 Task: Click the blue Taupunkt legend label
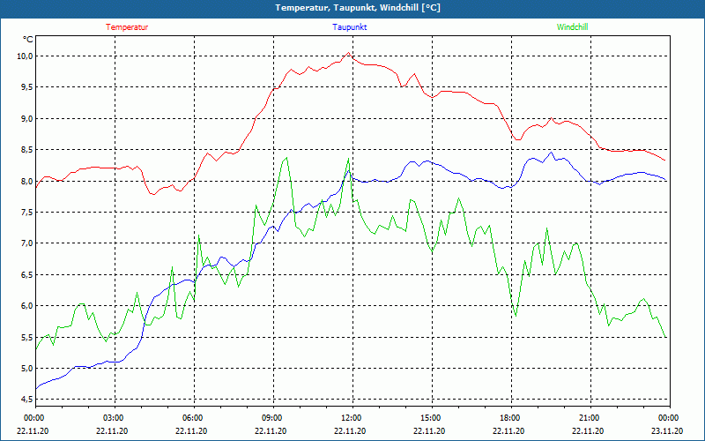point(349,27)
